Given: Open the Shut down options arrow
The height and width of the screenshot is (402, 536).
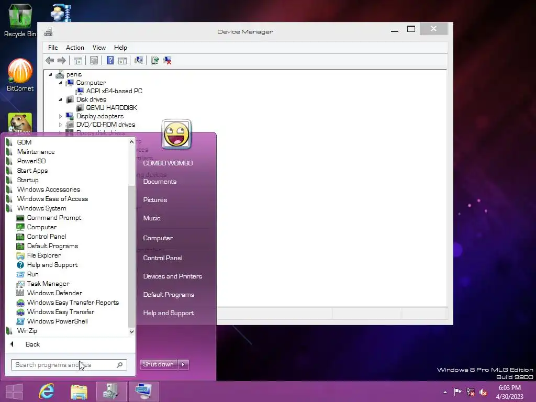Looking at the screenshot, I should 184,364.
